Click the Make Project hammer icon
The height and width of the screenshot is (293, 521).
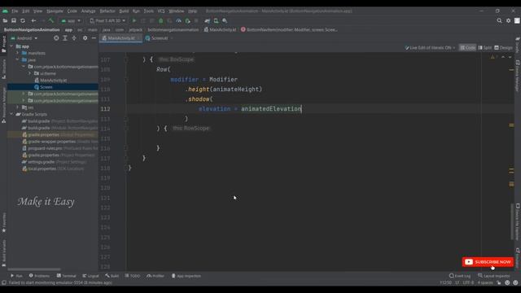pyautogui.click(x=50, y=20)
